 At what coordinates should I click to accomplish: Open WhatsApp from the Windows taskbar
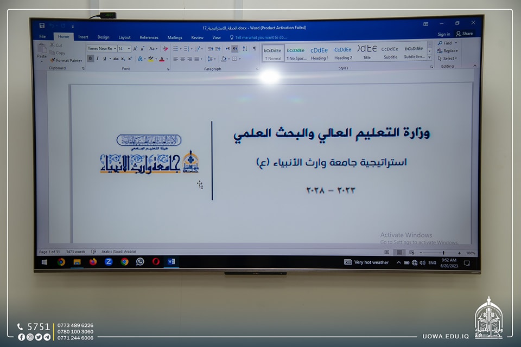(x=140, y=262)
